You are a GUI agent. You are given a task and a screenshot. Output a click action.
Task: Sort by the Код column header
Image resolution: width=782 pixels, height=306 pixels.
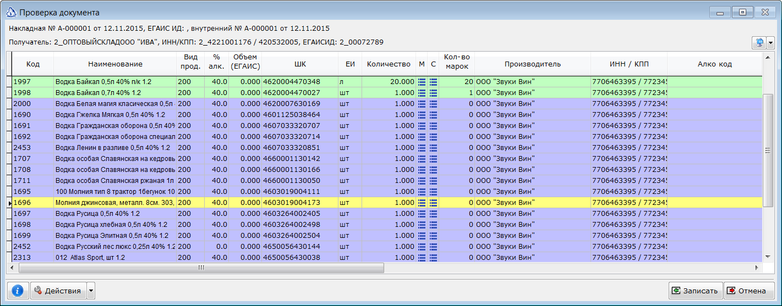point(32,64)
